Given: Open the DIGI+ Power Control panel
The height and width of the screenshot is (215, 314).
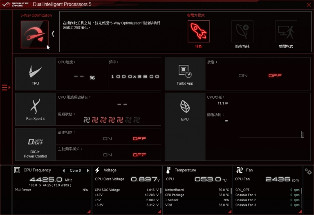Looking at the screenshot, I should point(36,144).
